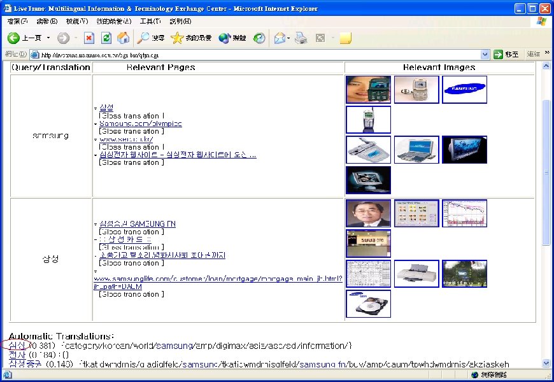
Task: Click the Mail envelope toolbar icon
Action: (x=280, y=38)
